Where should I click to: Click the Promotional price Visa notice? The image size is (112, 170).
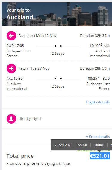pyautogui.click(x=39, y=163)
